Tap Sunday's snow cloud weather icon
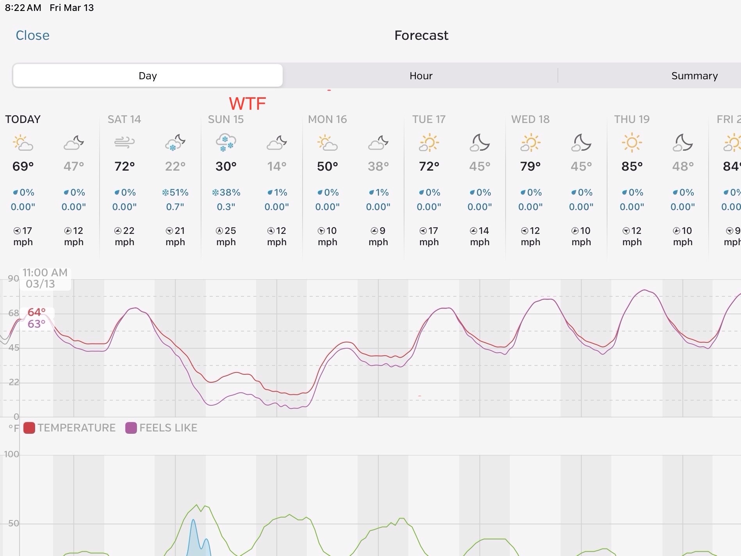The image size is (741, 556). 226,143
